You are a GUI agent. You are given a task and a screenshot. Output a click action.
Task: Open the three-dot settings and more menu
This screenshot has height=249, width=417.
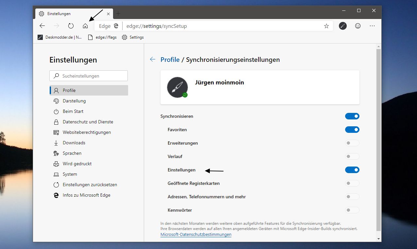372,26
